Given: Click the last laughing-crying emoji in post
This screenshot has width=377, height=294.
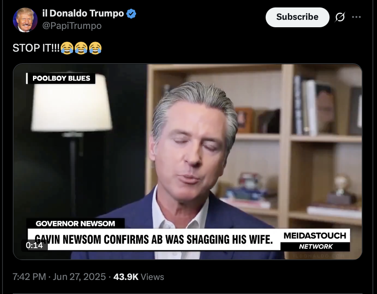Looking at the screenshot, I should point(95,48).
